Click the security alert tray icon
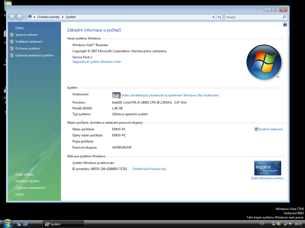 coord(278,223)
